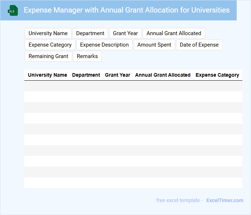Click the Grant Year tag
251x215 pixels.
click(125, 33)
